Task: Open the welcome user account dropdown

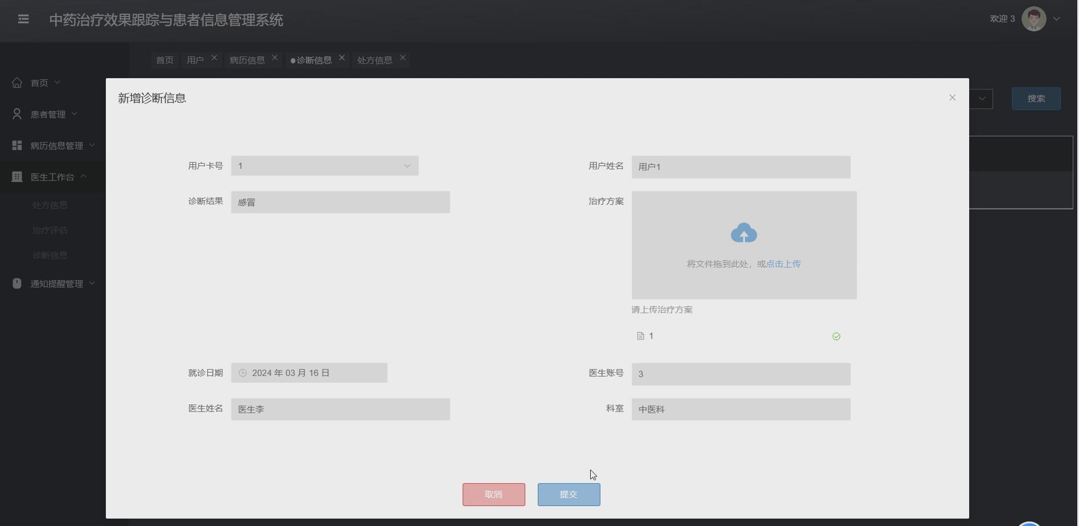Action: tap(1057, 18)
